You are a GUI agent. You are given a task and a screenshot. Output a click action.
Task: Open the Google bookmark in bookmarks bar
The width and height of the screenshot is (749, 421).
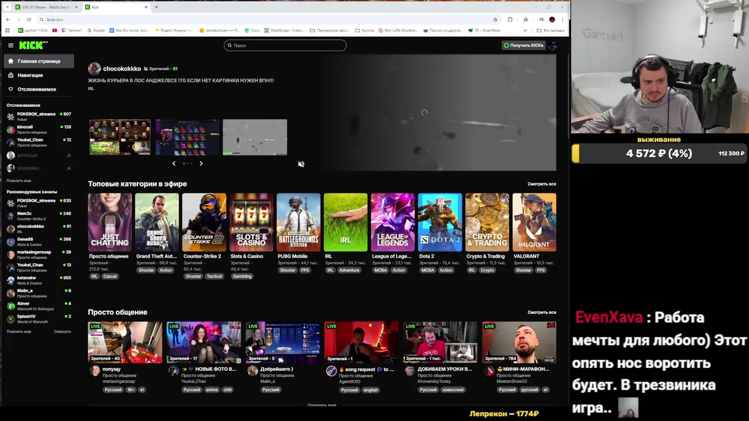pos(96,30)
